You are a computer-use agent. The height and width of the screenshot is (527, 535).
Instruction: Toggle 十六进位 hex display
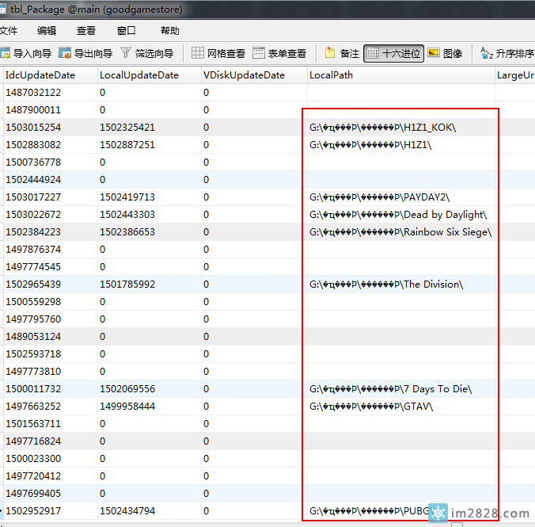393,54
